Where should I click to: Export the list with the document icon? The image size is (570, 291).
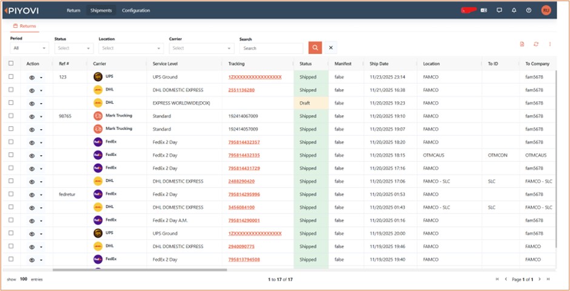pyautogui.click(x=522, y=44)
